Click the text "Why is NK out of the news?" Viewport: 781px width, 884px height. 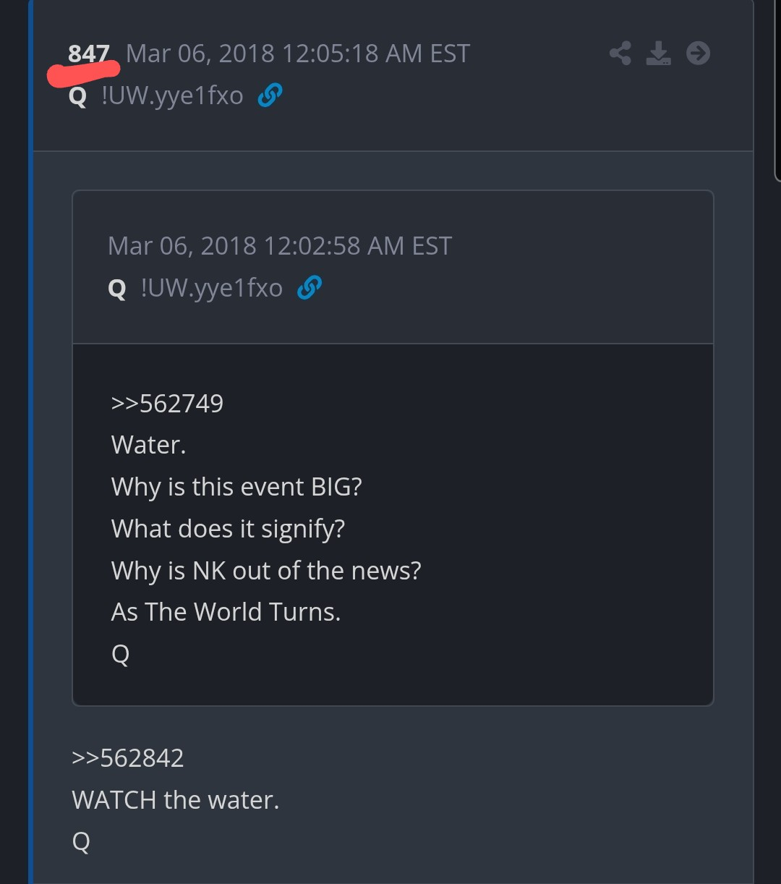click(266, 571)
